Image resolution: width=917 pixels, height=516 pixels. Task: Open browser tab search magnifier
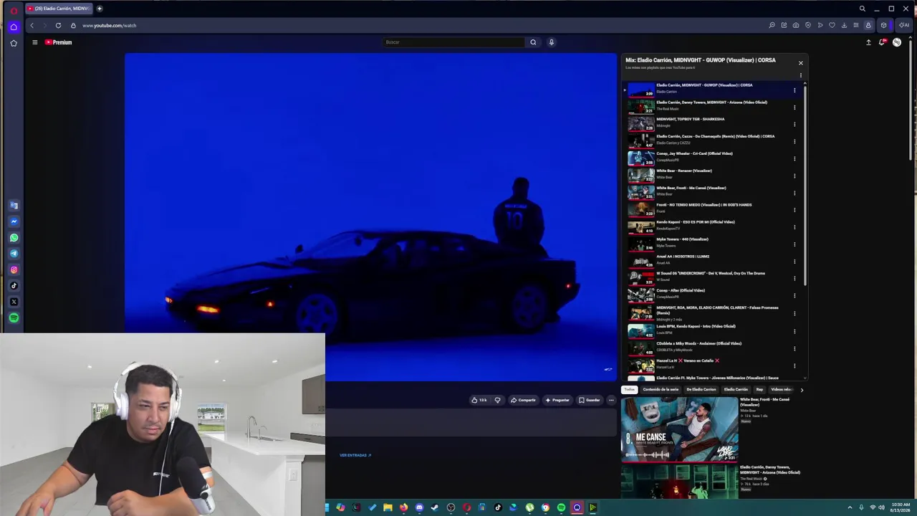coord(862,9)
